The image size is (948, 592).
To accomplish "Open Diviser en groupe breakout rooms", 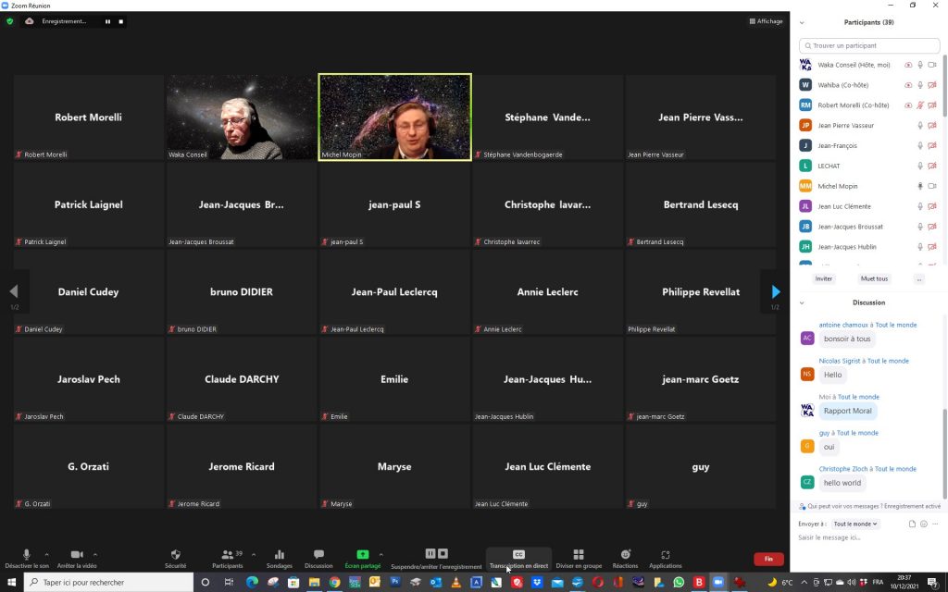I will click(x=579, y=558).
